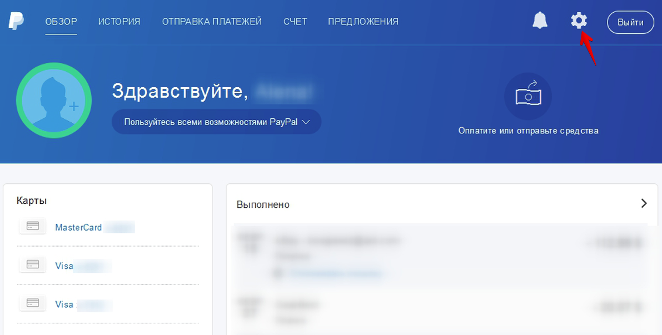The height and width of the screenshot is (335, 662).
Task: Click the first Visa card icon
Action: [x=33, y=264]
